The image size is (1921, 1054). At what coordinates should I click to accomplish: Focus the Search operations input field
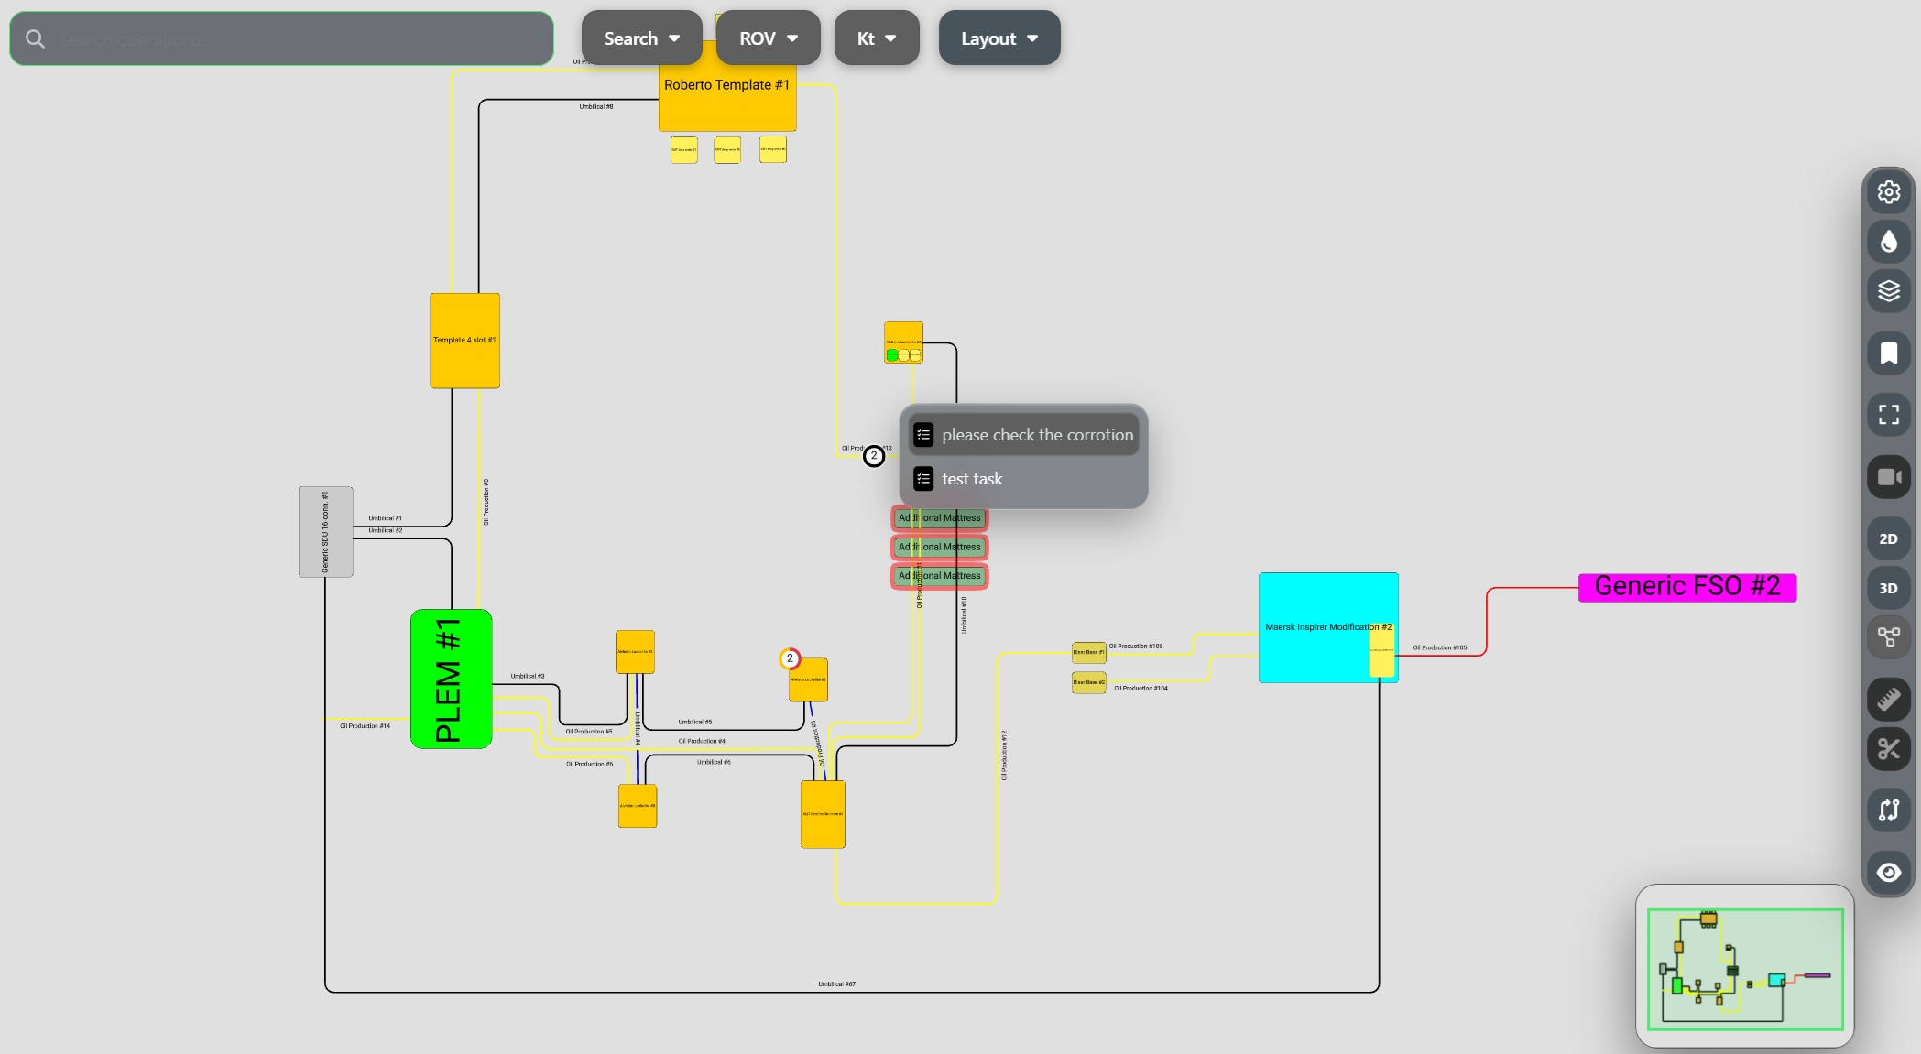(x=281, y=38)
